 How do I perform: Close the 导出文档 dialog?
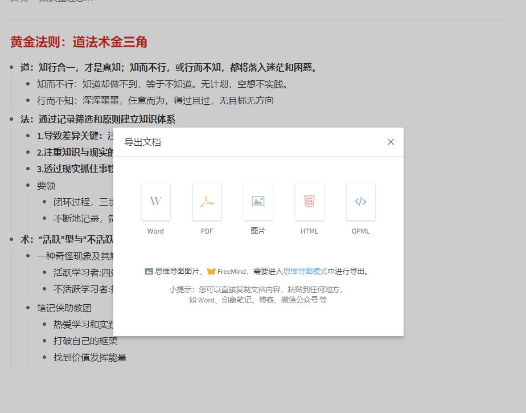pyautogui.click(x=391, y=141)
